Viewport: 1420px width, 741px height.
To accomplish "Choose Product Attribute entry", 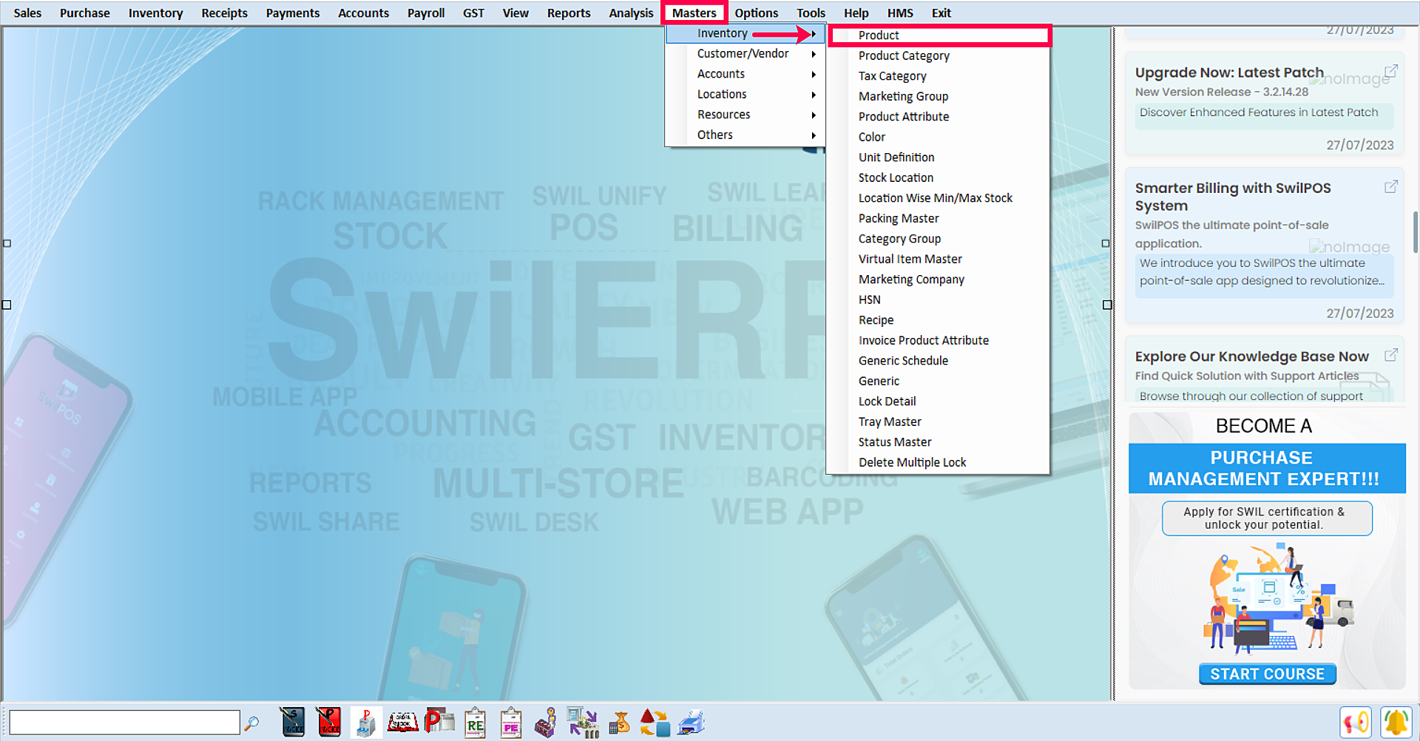I will point(938,116).
